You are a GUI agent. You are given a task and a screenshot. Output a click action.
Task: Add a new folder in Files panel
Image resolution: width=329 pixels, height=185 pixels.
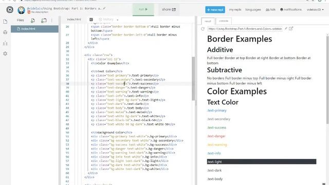tap(44, 21)
